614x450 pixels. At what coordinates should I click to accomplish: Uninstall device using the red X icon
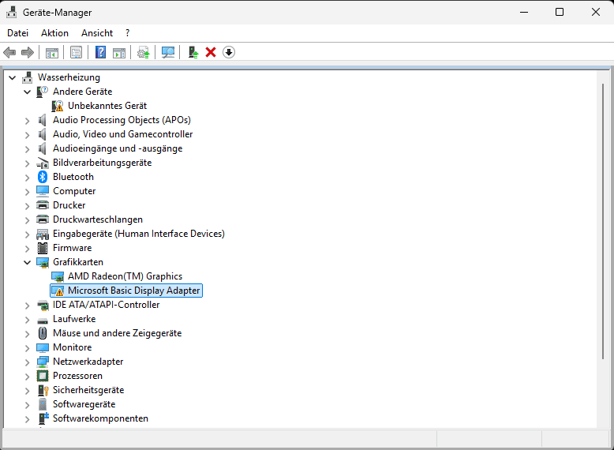(211, 52)
